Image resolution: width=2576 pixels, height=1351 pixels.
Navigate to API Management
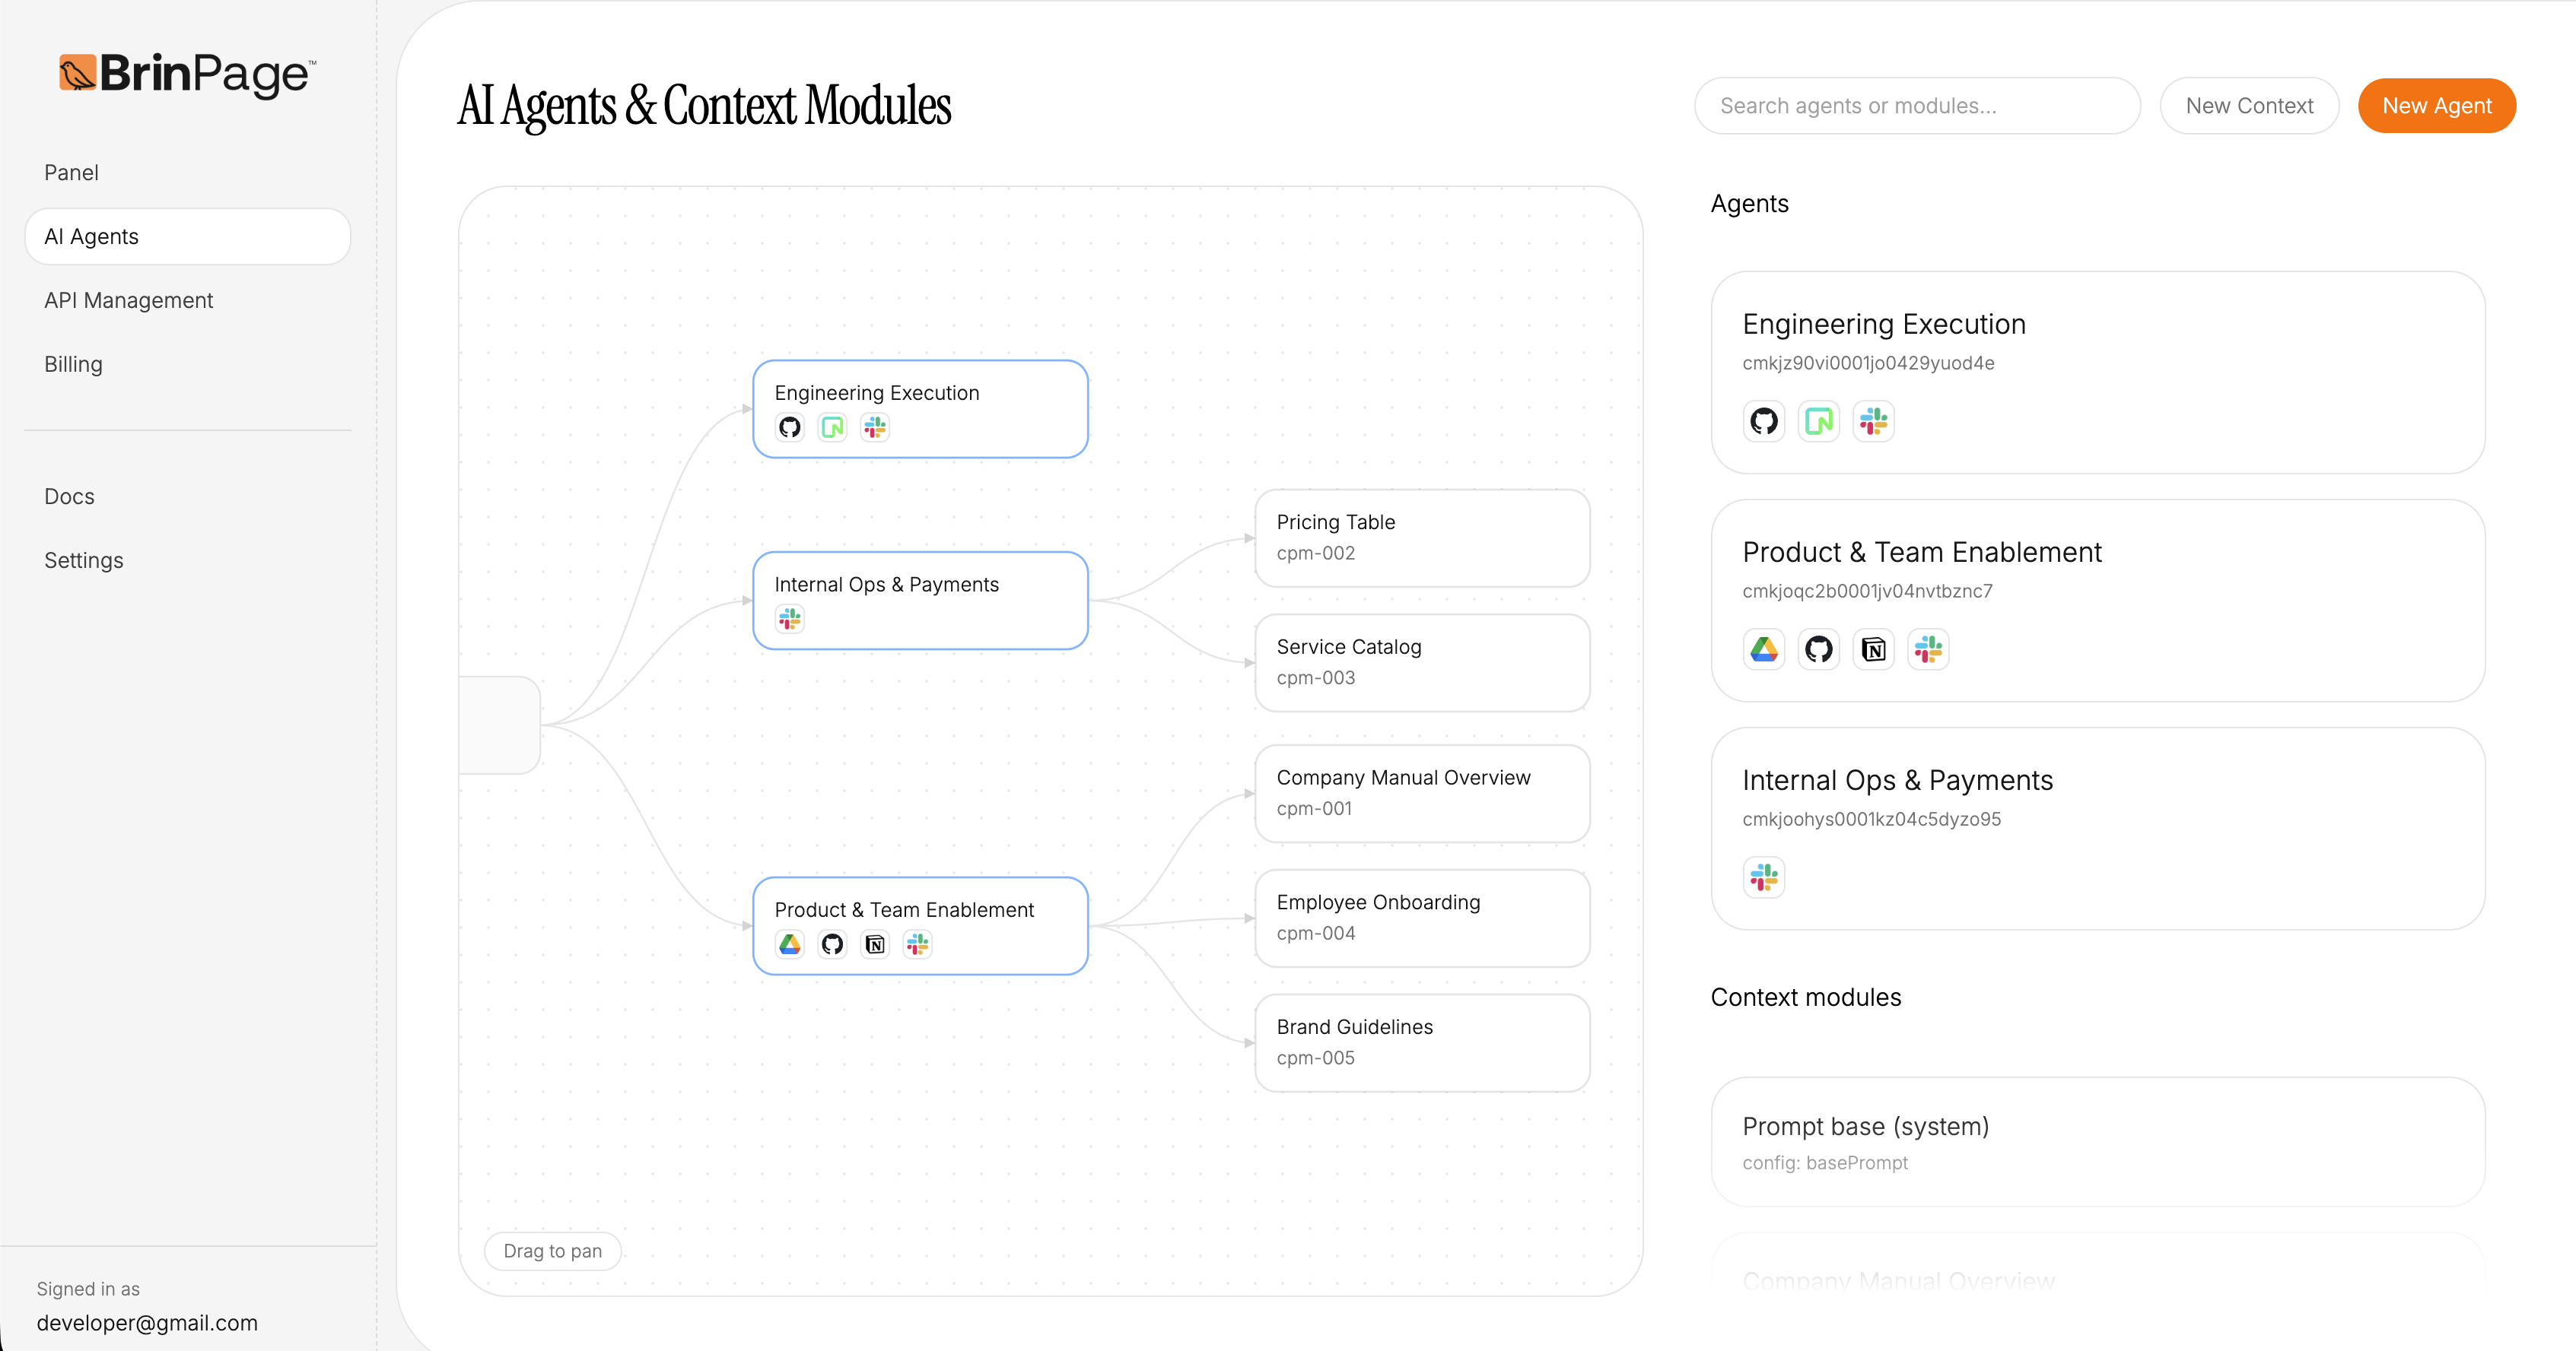coord(128,300)
